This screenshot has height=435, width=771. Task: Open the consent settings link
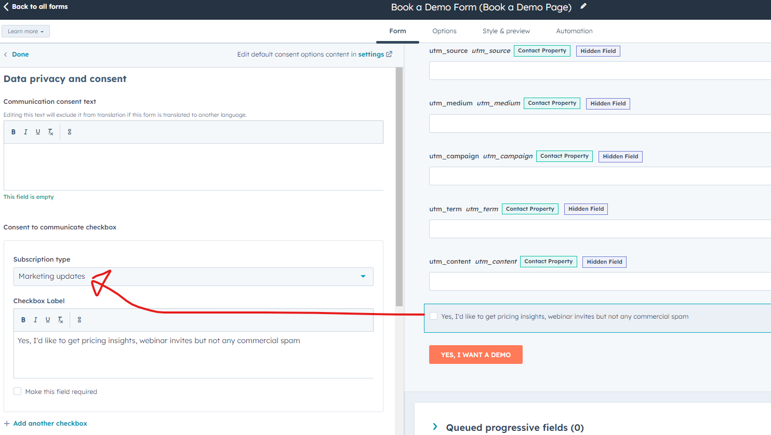click(x=375, y=55)
